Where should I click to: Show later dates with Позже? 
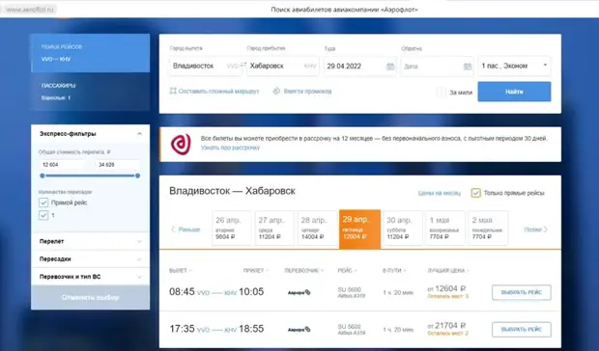coord(536,229)
